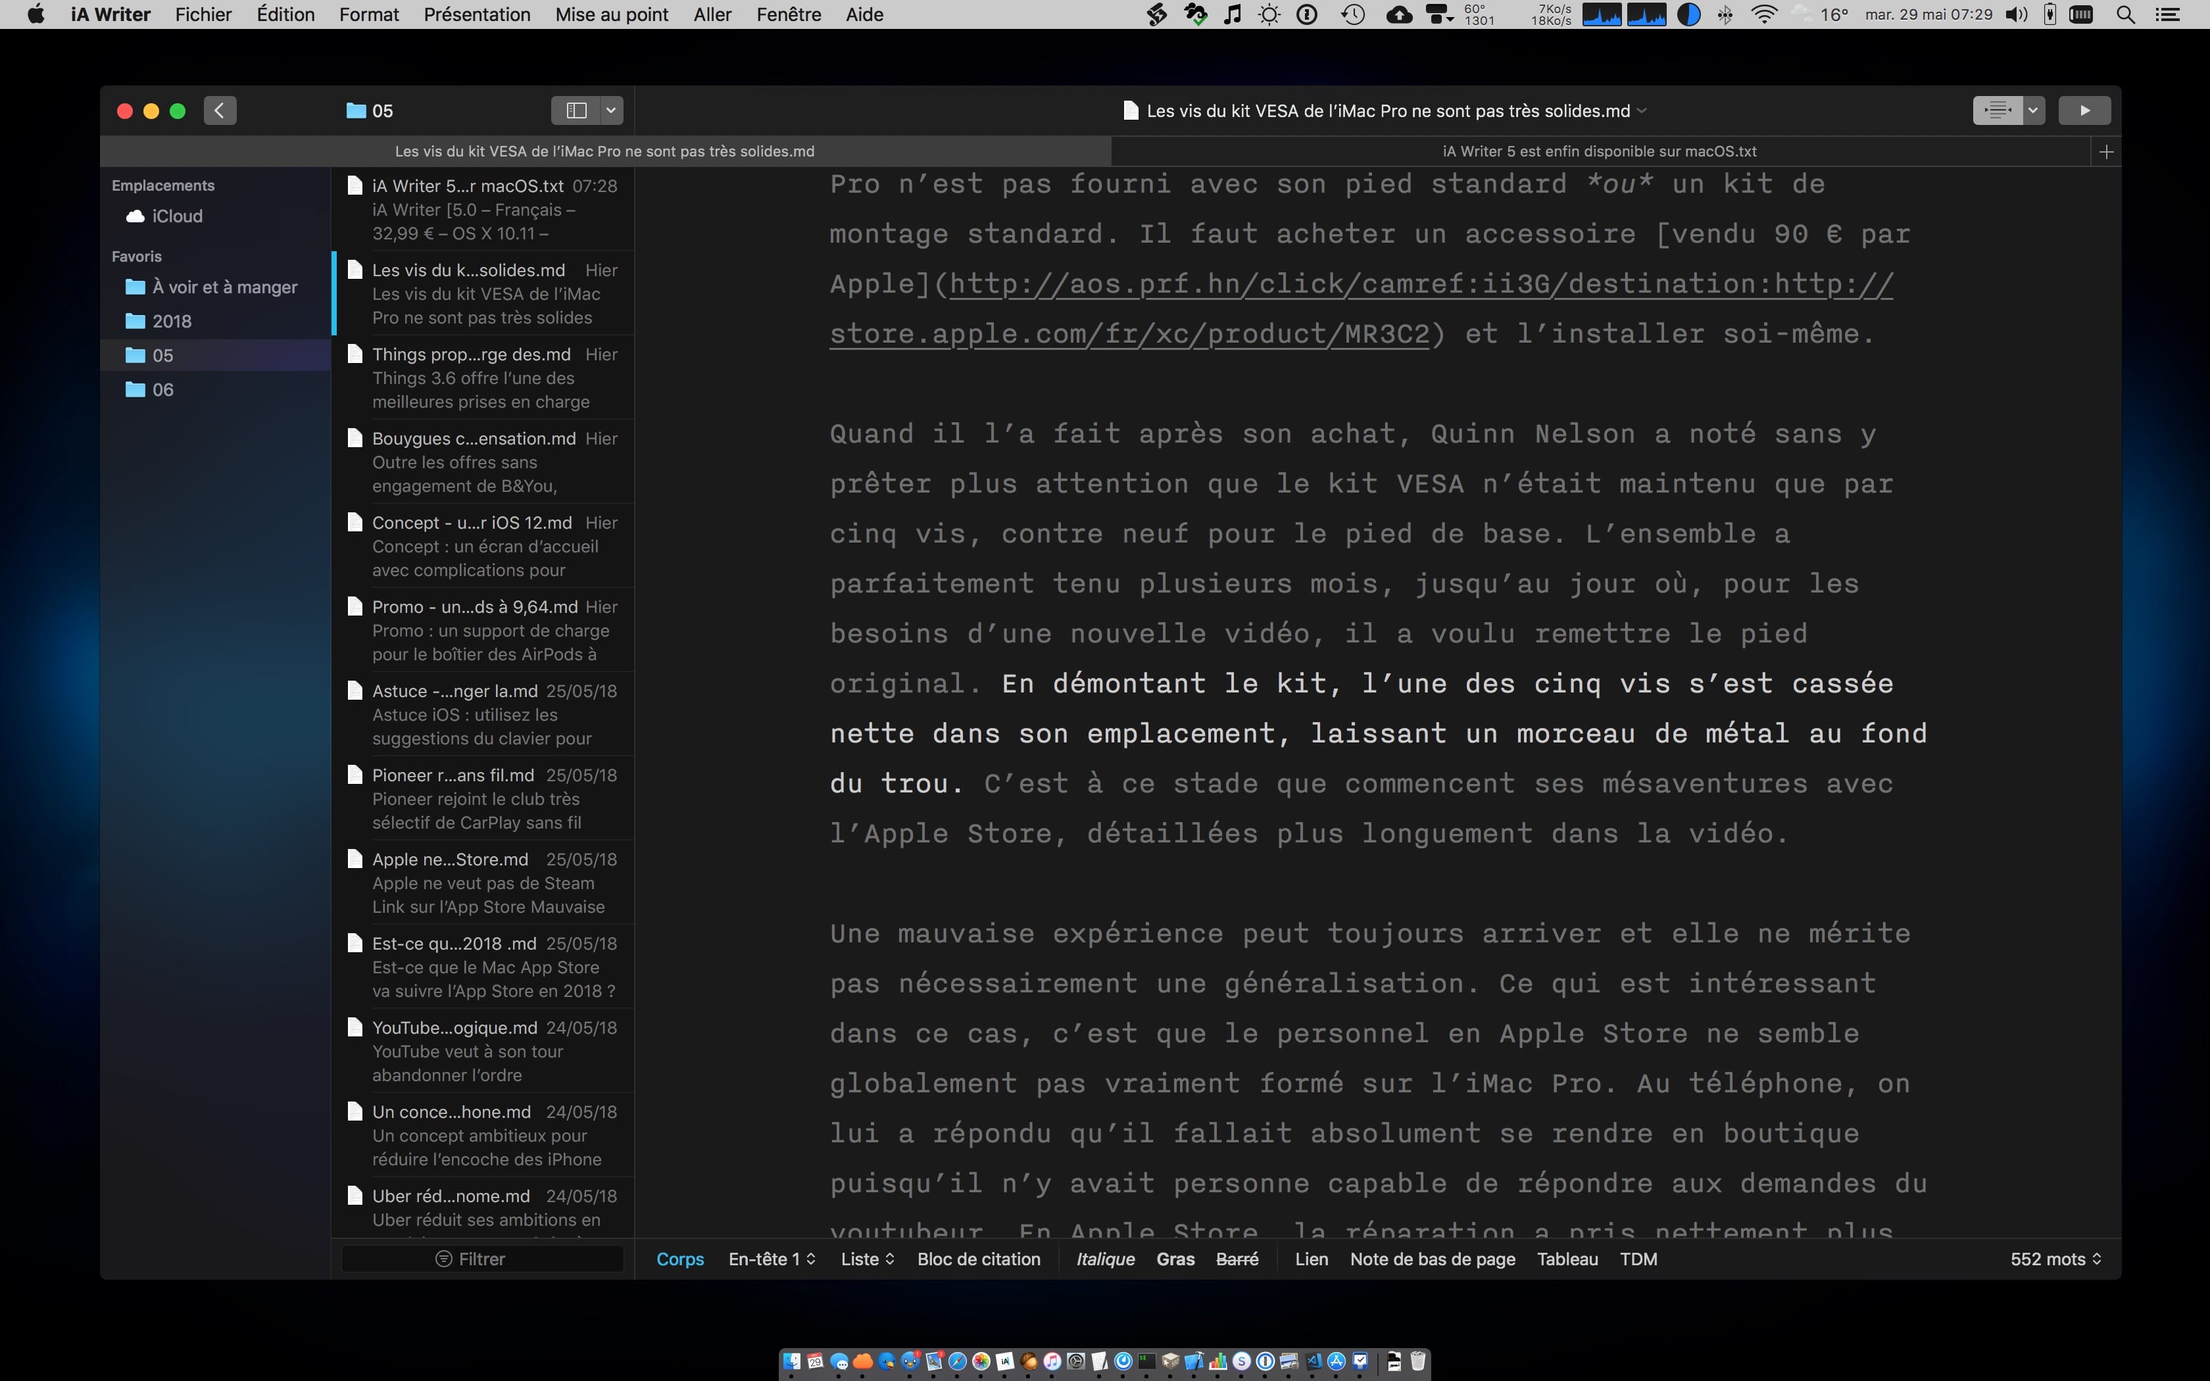
Task: Open the Liste dropdown
Action: pos(868,1259)
